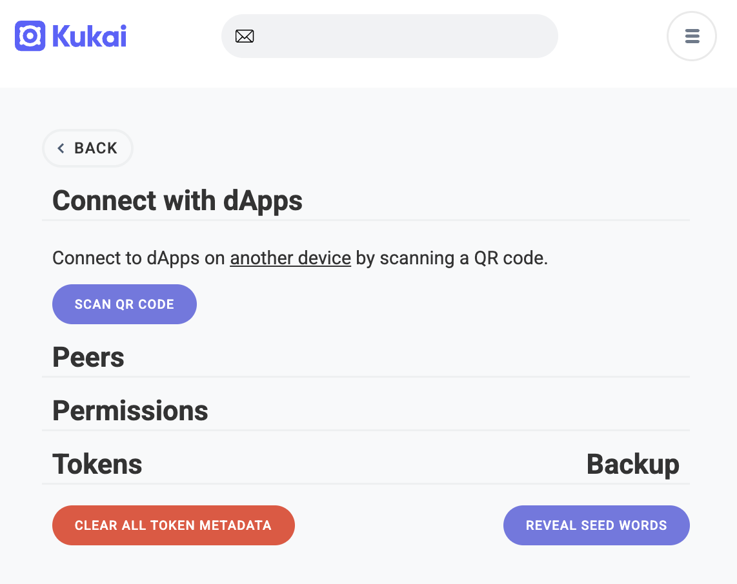
Task: Click the Backup section header
Action: click(632, 463)
